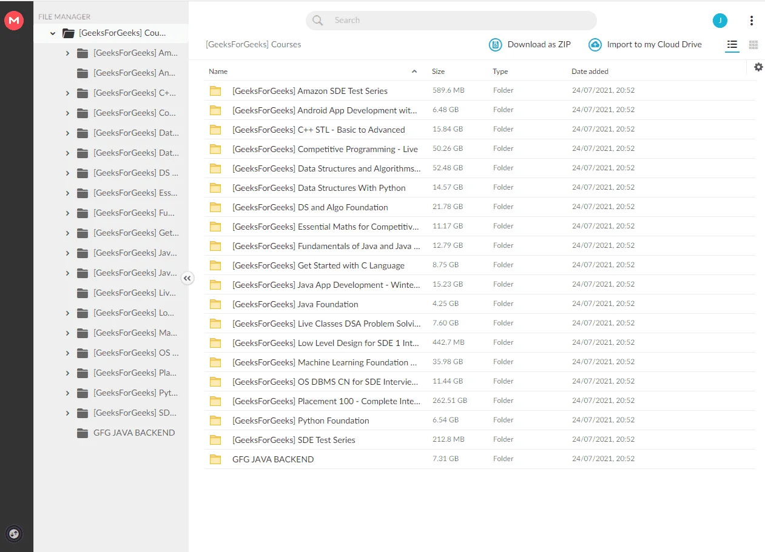Viewport: 765px width, 552px height.
Task: Click folder icon of Android App Development row
Action: [215, 110]
